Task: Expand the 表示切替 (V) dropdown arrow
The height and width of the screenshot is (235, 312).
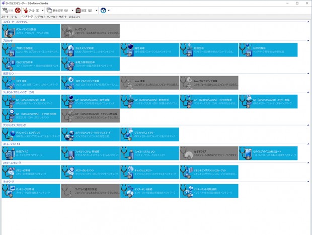Action: [72, 11]
